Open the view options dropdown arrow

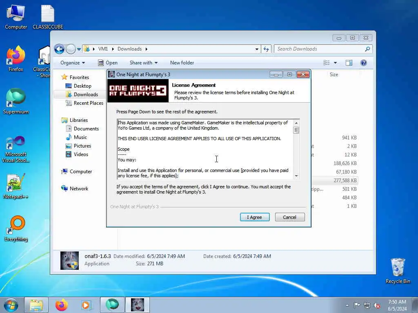coord(336,63)
